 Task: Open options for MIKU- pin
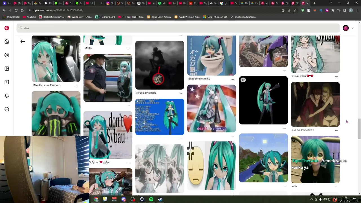pyautogui.click(x=129, y=48)
